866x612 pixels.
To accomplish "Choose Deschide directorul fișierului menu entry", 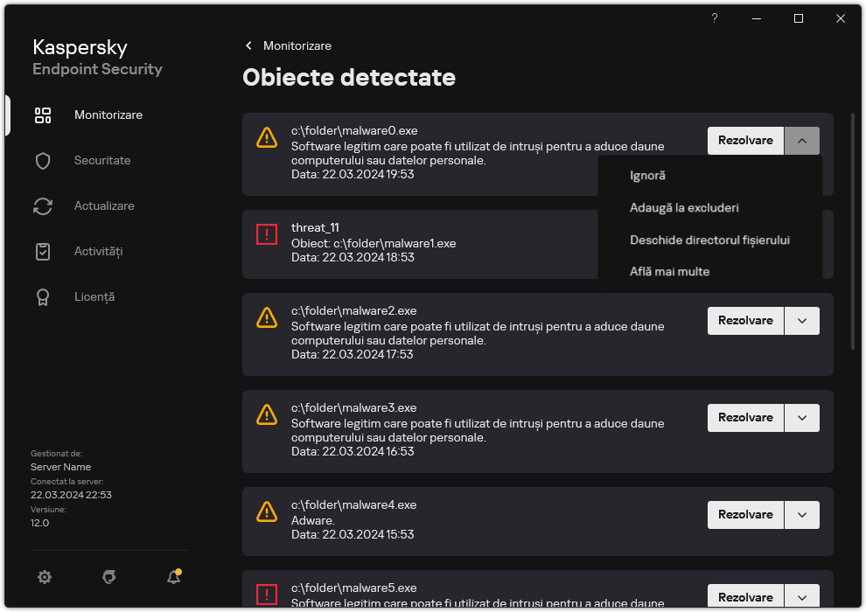I will click(710, 239).
